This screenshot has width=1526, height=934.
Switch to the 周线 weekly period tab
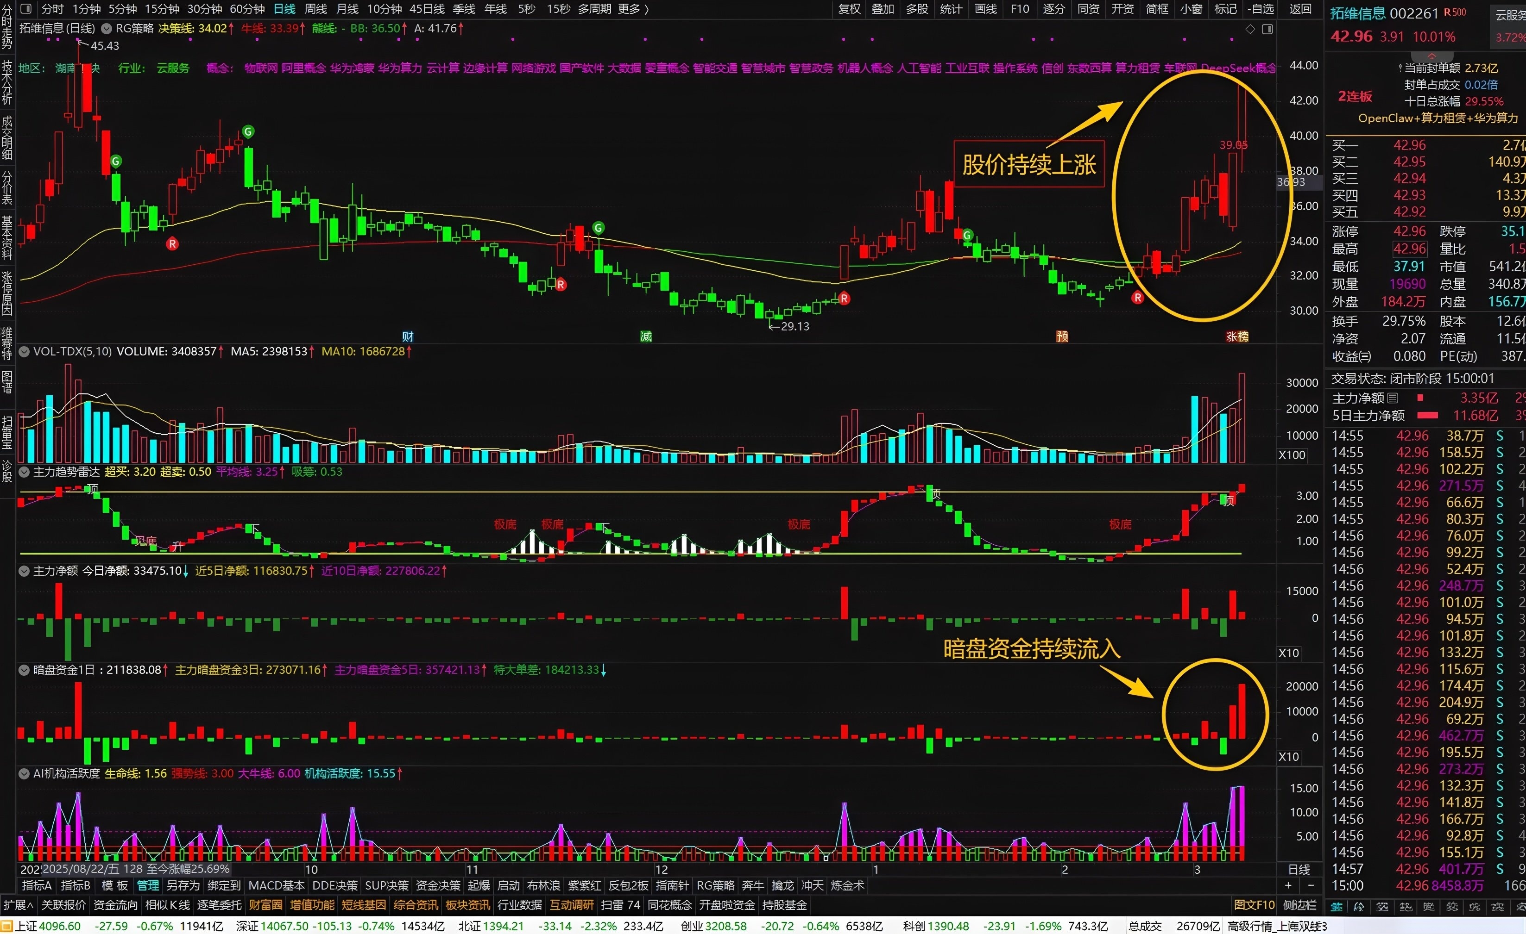(315, 9)
